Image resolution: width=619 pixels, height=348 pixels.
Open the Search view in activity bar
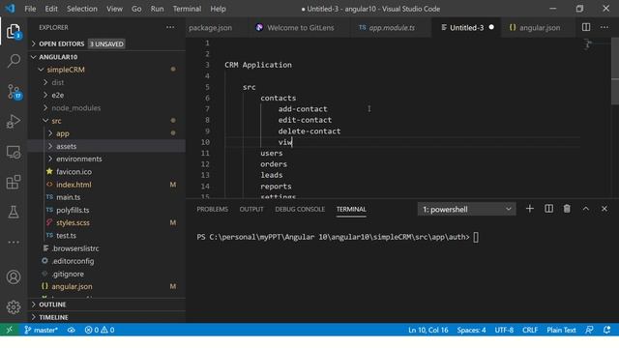click(x=14, y=61)
